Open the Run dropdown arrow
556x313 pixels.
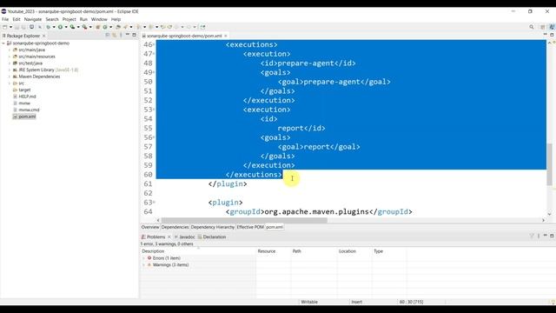(x=66, y=27)
